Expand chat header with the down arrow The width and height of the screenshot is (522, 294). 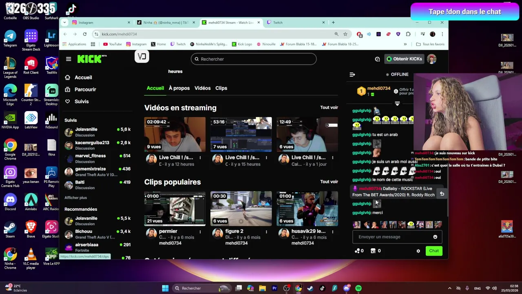397,104
